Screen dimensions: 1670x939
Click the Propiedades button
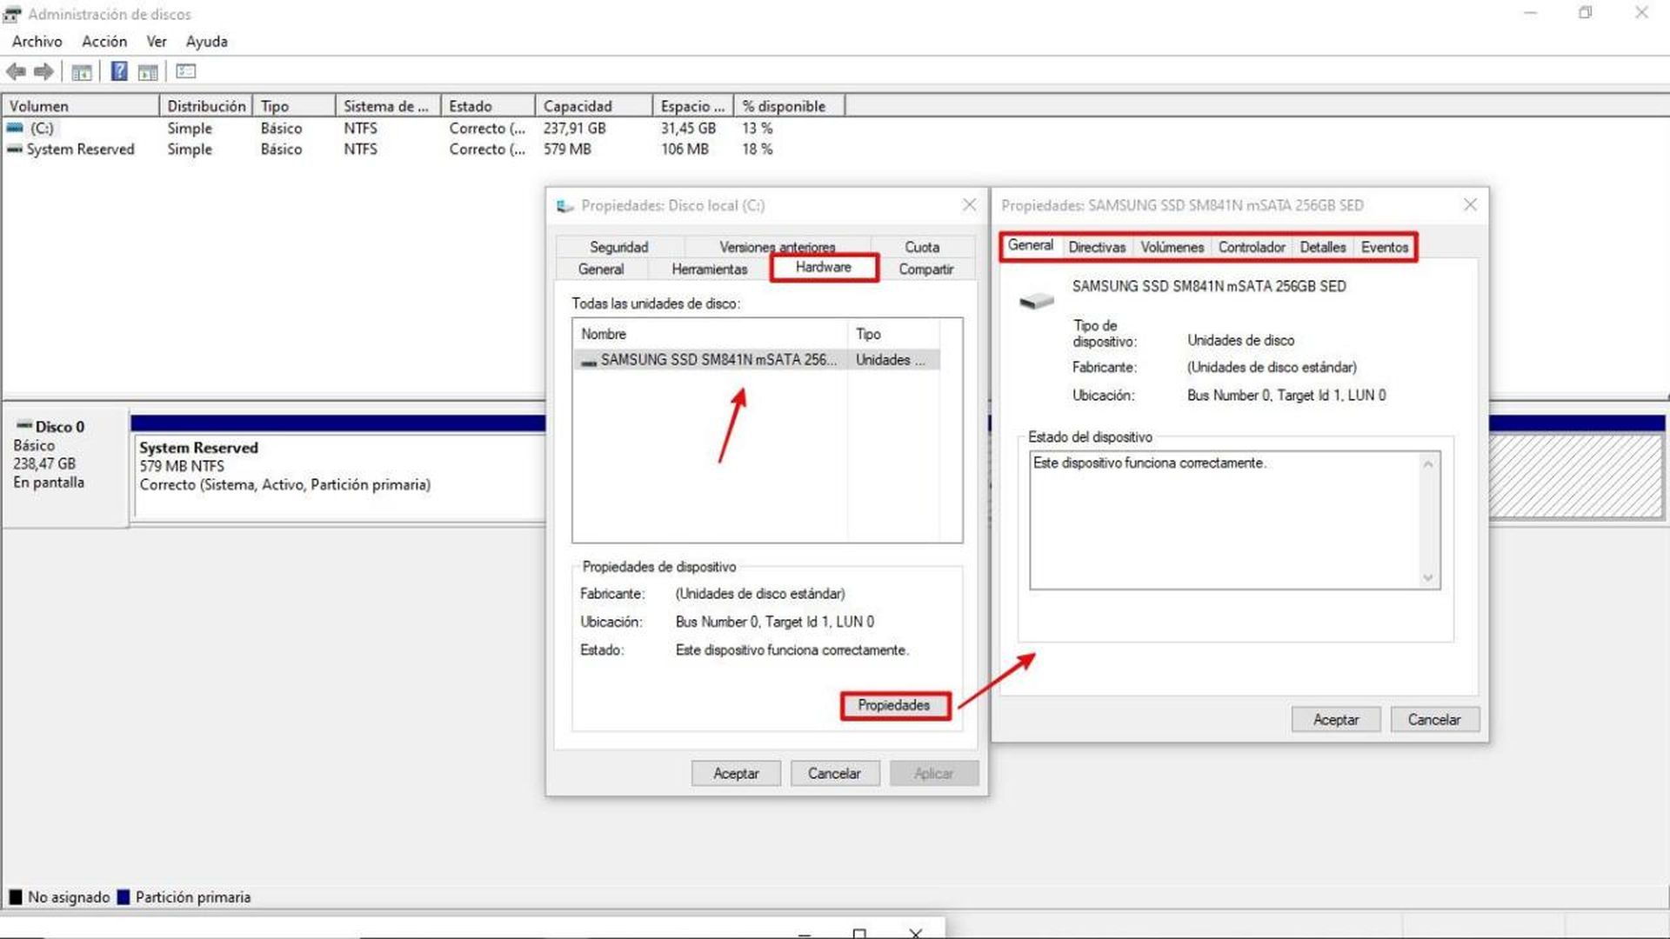click(x=894, y=705)
